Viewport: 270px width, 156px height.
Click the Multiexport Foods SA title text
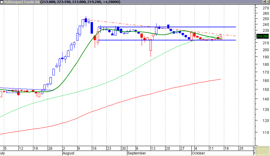[21, 2]
